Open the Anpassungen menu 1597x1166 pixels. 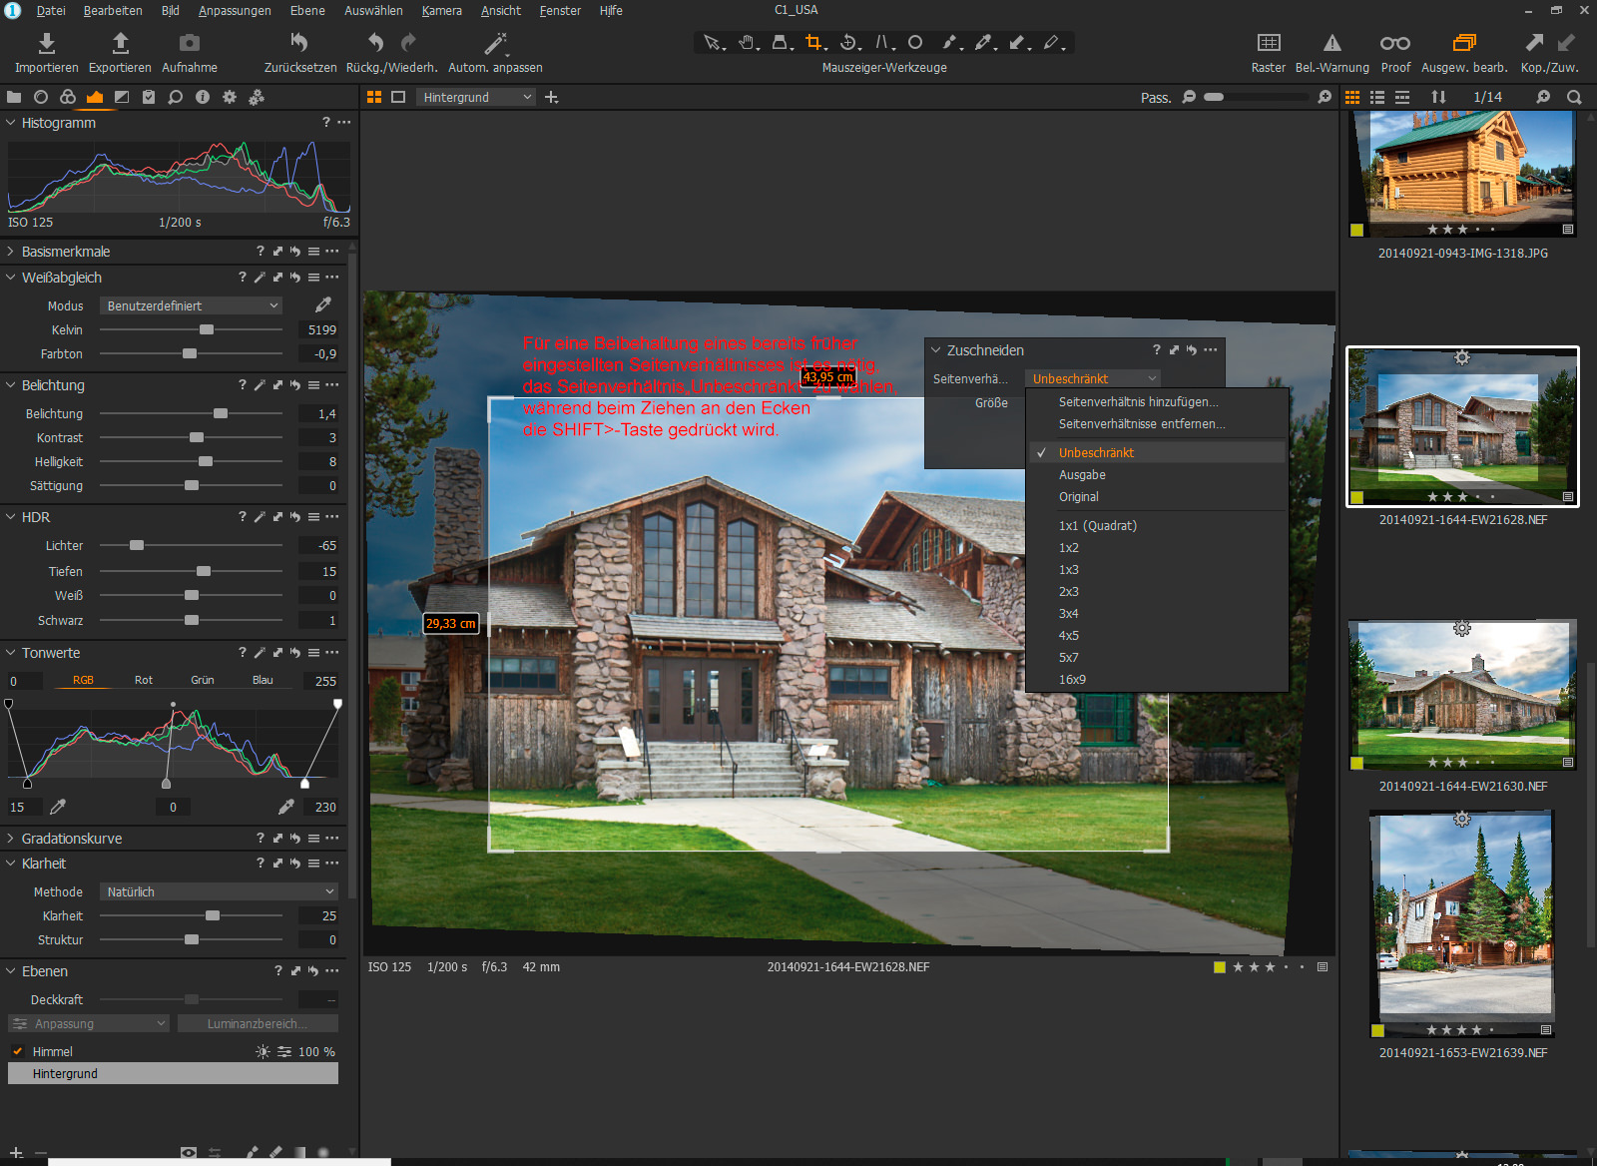point(235,10)
